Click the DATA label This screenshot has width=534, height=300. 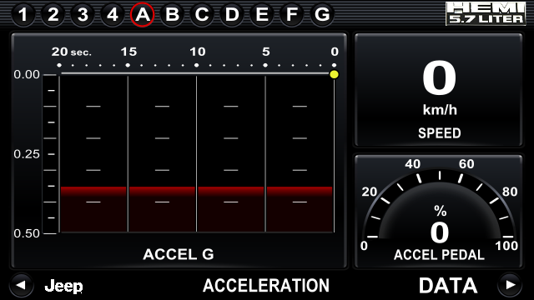tap(448, 285)
